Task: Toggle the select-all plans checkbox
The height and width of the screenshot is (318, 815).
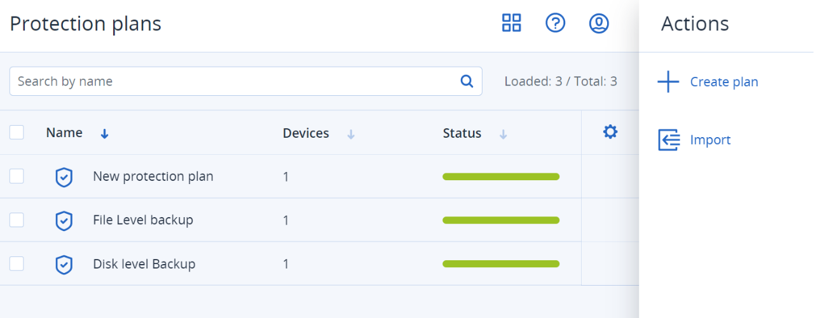Action: click(x=17, y=133)
